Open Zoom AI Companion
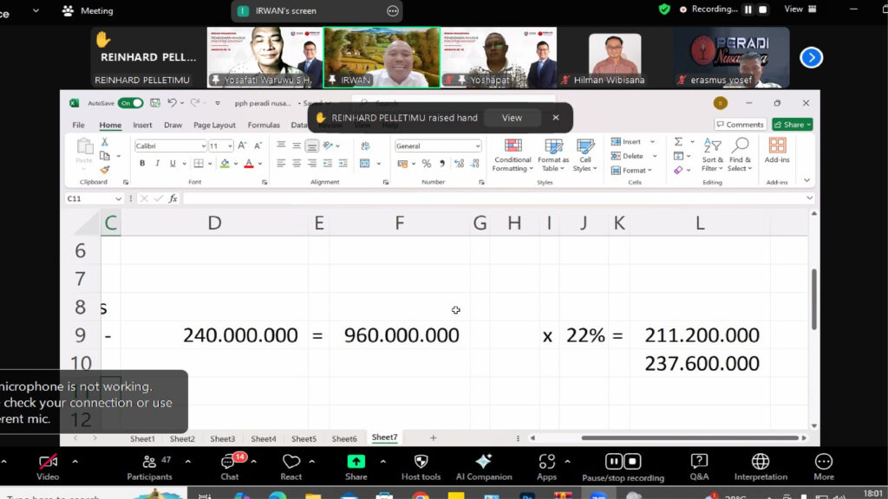Screen dimensions: 888x499 coord(484,467)
